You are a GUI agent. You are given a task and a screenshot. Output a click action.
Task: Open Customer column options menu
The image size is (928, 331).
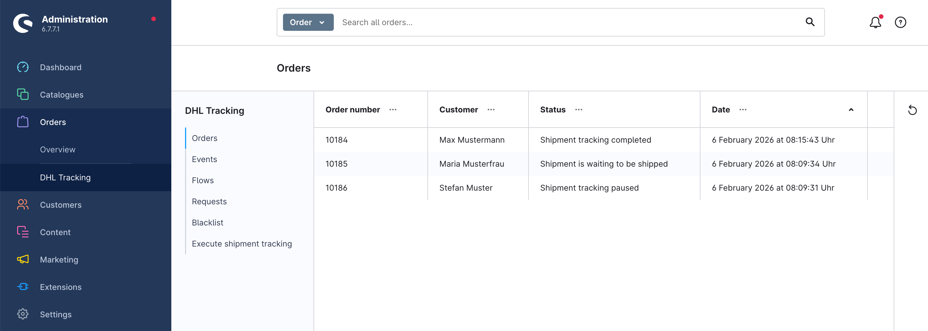point(491,110)
